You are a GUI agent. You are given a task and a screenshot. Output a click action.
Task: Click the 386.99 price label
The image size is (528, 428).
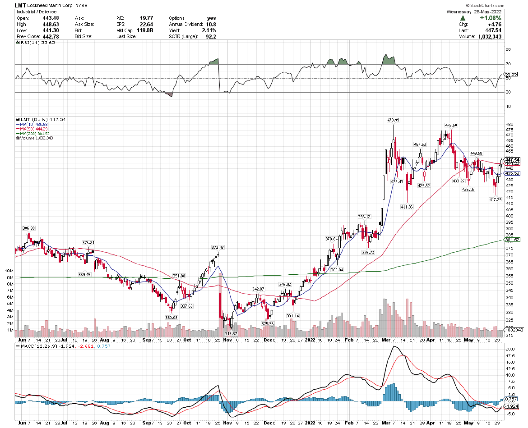click(29, 228)
